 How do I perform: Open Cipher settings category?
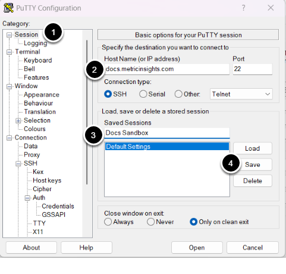[42, 189]
